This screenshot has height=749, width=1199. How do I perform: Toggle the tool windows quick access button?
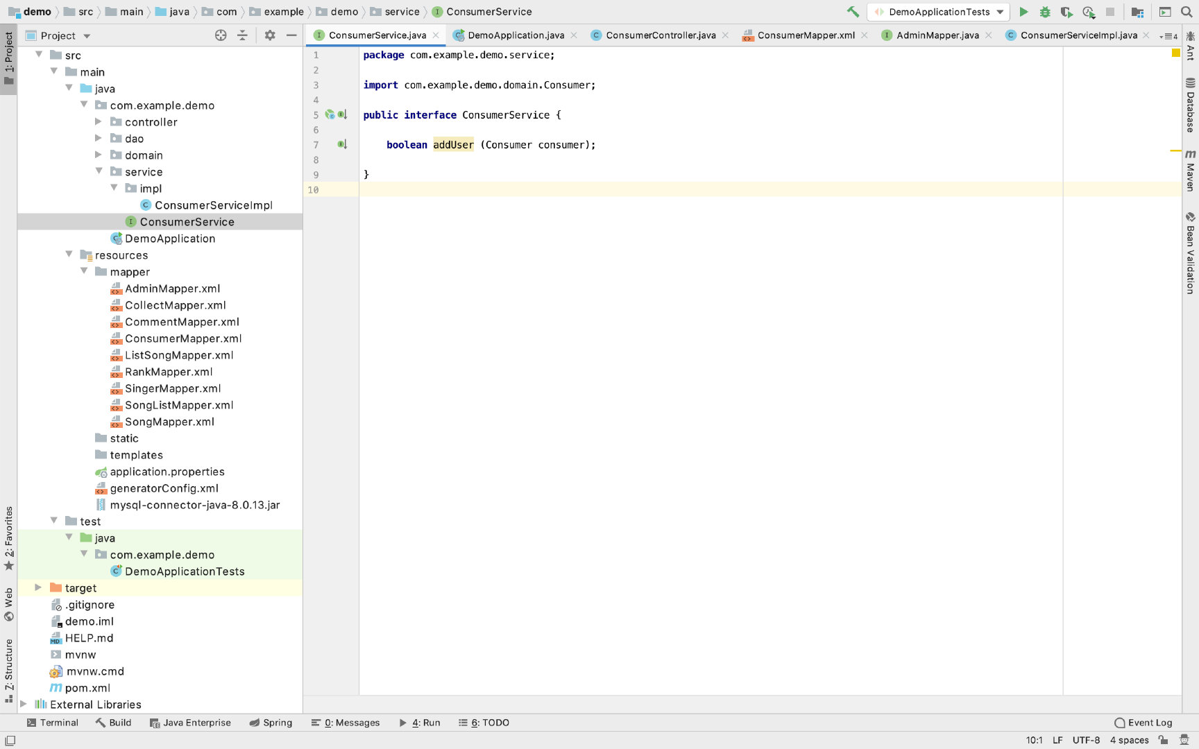pyautogui.click(x=10, y=741)
